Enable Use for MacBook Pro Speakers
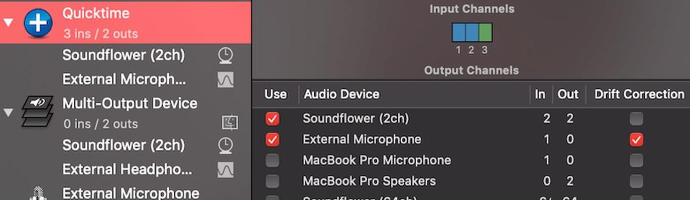Image resolution: width=690 pixels, height=200 pixels. click(x=272, y=181)
